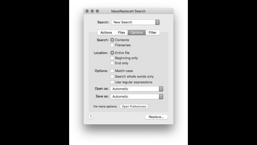Choose End only location option
257x145 pixels.
[x=112, y=63]
